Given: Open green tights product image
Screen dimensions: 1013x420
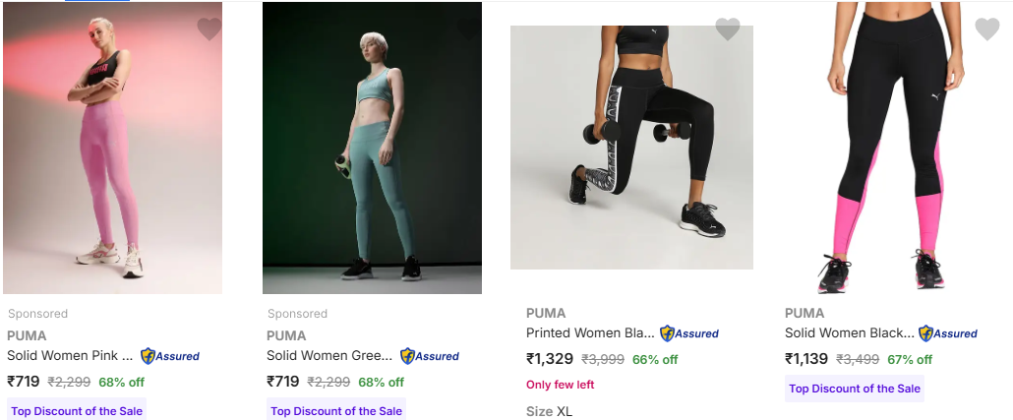Looking at the screenshot, I should click(x=372, y=148).
